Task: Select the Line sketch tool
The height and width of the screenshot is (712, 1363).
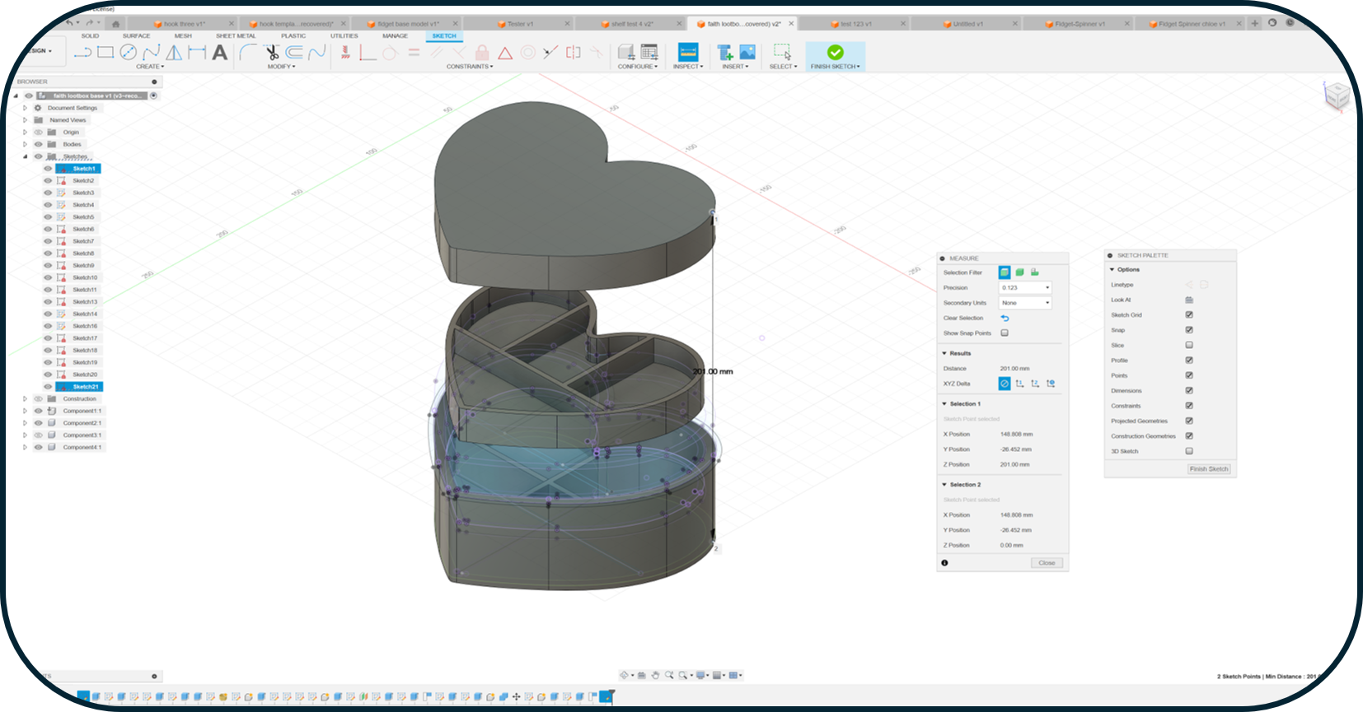Action: click(x=82, y=53)
